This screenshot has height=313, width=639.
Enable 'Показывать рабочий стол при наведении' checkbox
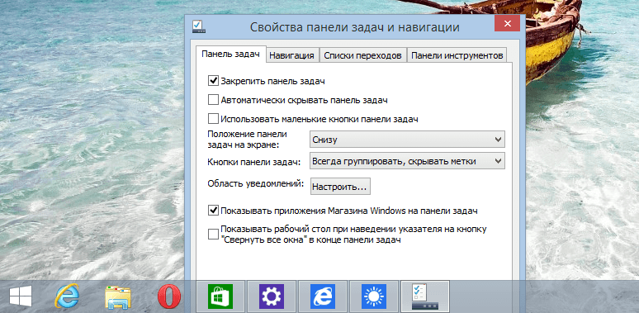click(x=213, y=235)
